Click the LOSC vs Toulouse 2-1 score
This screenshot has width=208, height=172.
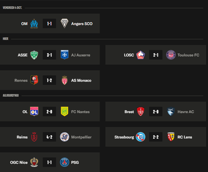coord(156,55)
